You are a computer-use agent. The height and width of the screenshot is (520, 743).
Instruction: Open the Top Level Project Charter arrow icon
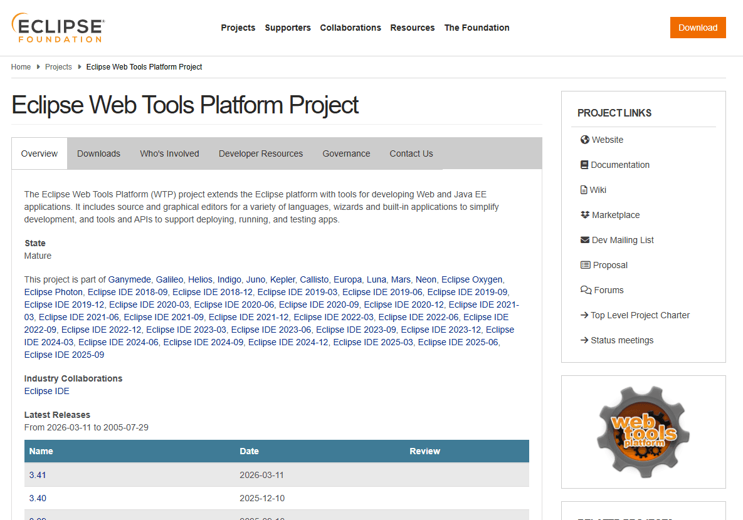tap(584, 315)
